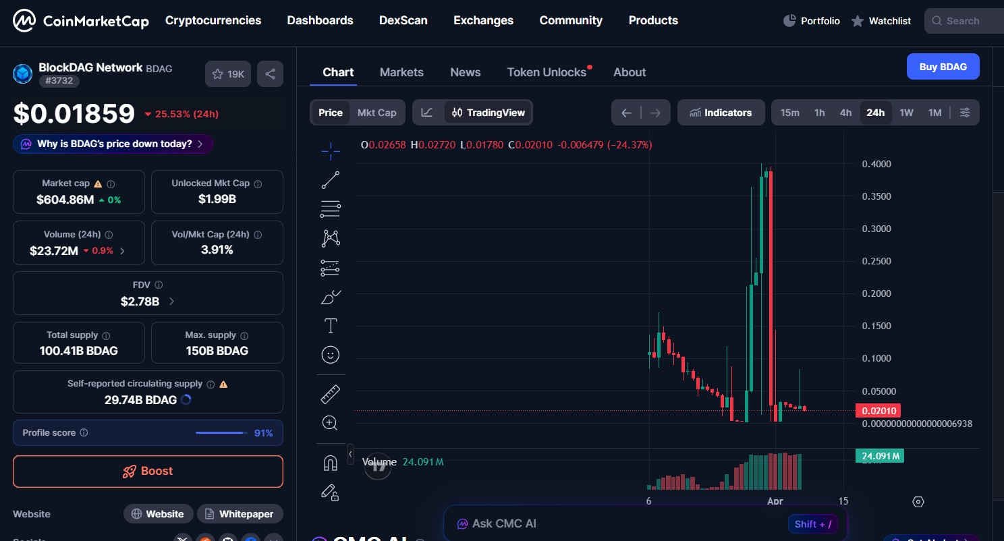Open the Cryptocurrencies menu
Viewport: 1004px width, 541px height.
pyautogui.click(x=213, y=20)
